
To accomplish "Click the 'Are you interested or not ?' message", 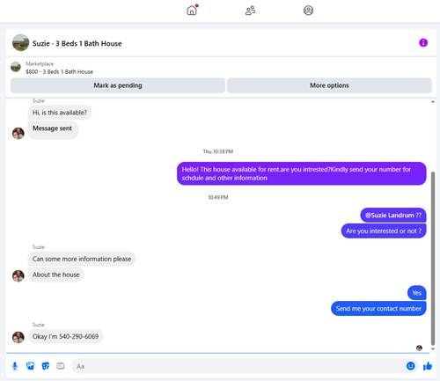I will (384, 231).
